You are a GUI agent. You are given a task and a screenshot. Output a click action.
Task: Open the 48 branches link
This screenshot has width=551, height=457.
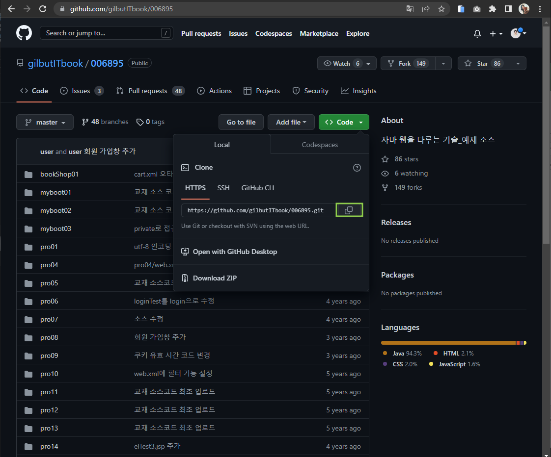click(105, 122)
